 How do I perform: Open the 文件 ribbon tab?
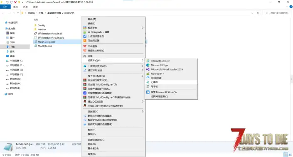[x=5, y=7]
